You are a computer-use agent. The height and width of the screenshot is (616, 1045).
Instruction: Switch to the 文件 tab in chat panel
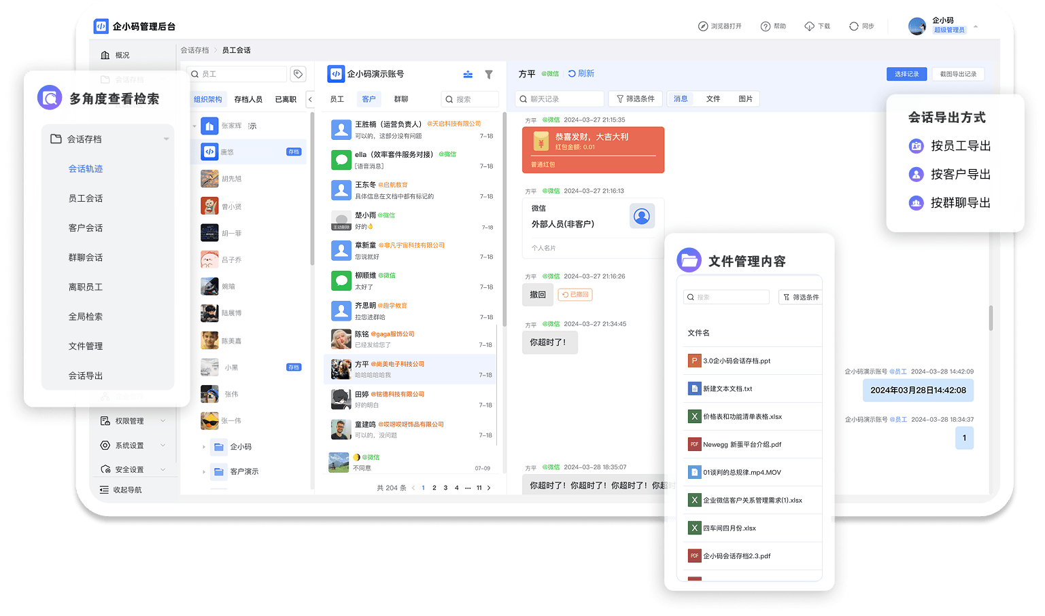pyautogui.click(x=713, y=99)
